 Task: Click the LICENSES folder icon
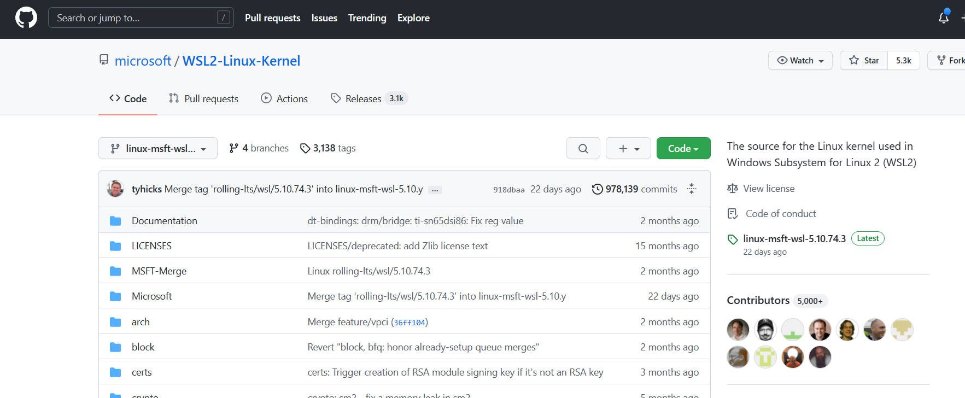coord(115,246)
